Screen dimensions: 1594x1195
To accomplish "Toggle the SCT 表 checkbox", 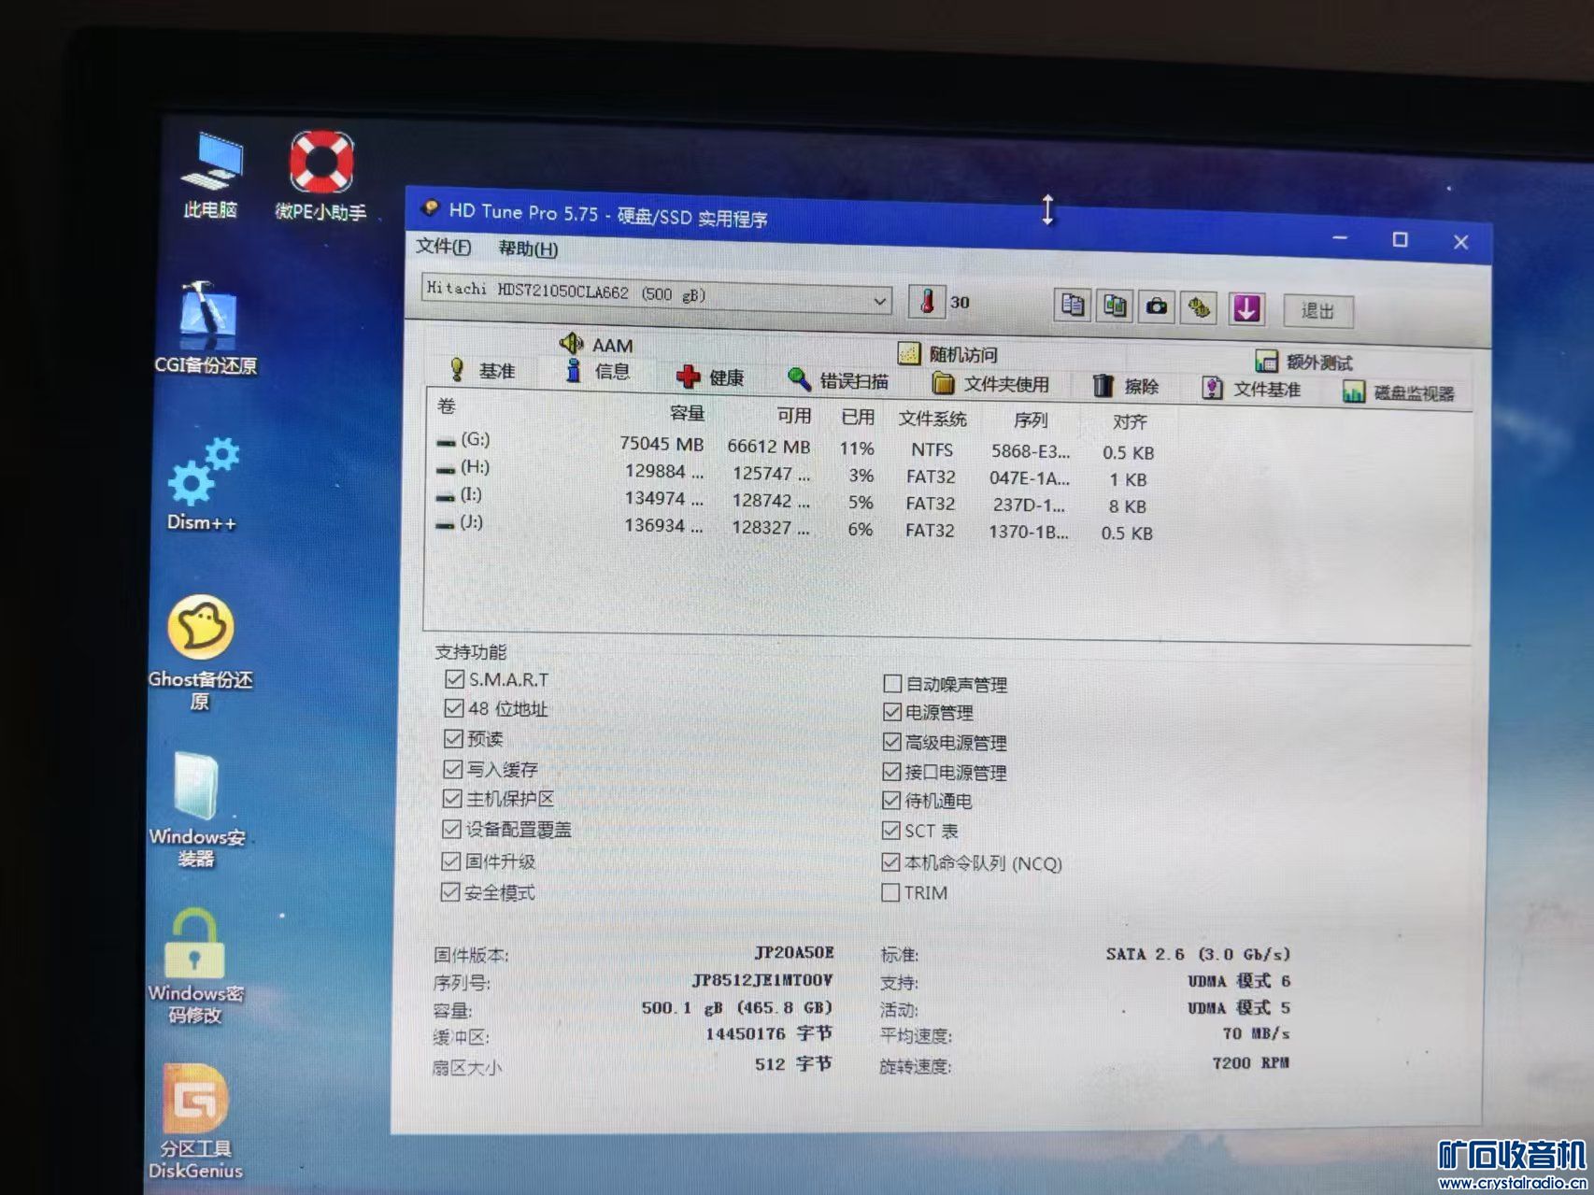I will click(x=890, y=831).
